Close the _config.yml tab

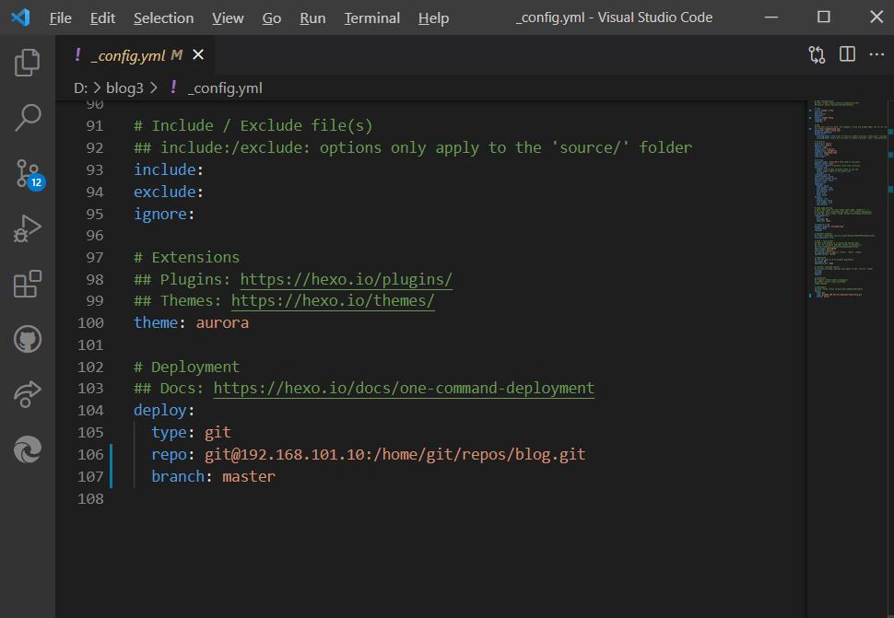tap(198, 54)
